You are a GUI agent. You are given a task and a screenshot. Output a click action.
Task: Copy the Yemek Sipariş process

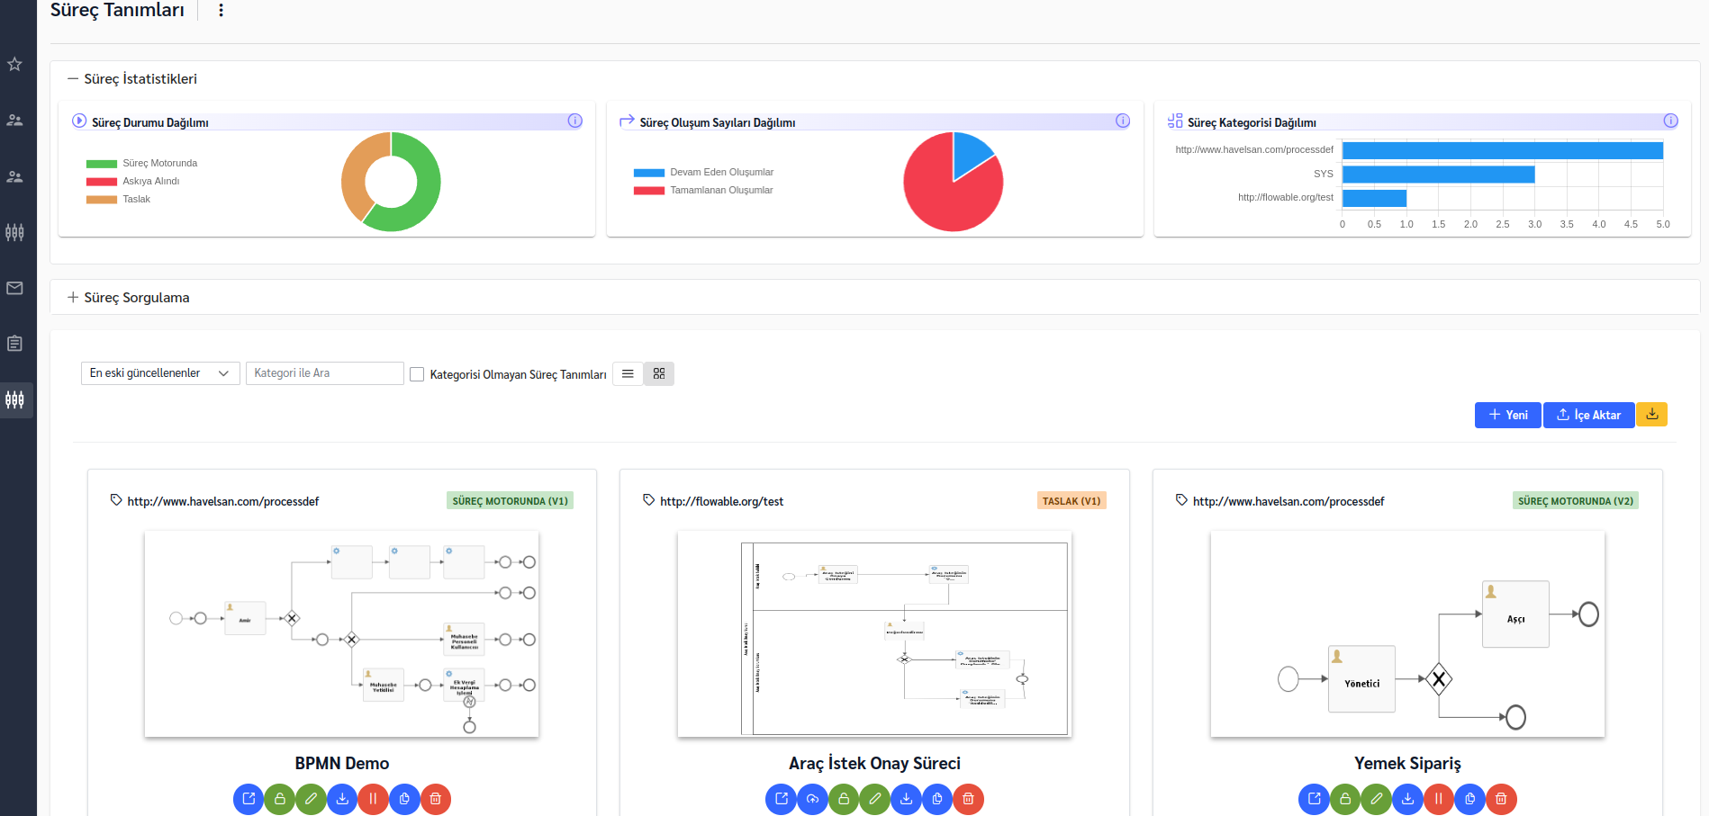pos(1469,799)
